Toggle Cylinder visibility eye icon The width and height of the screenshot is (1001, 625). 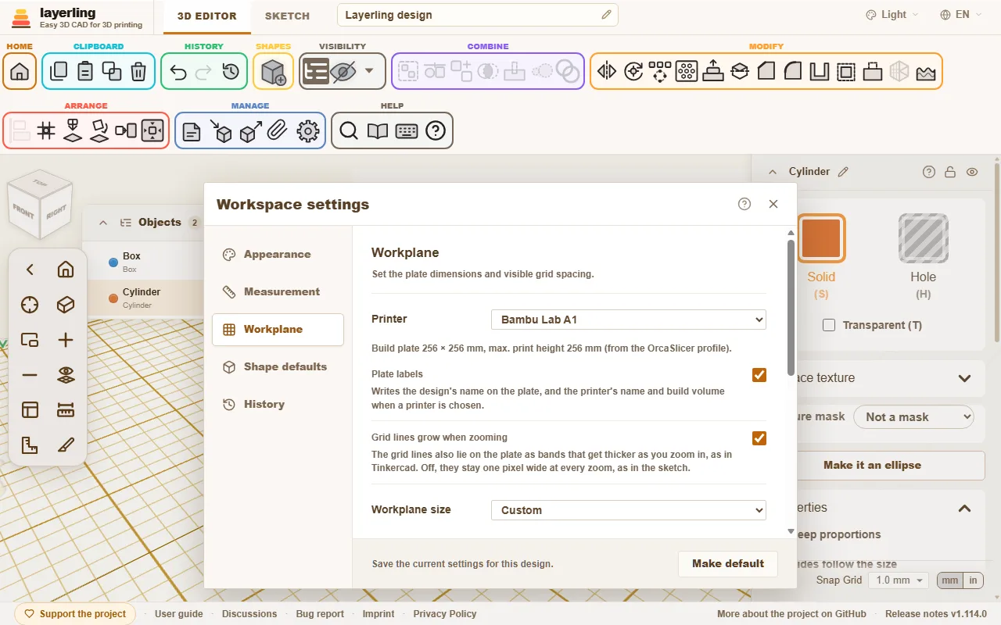[x=972, y=172]
